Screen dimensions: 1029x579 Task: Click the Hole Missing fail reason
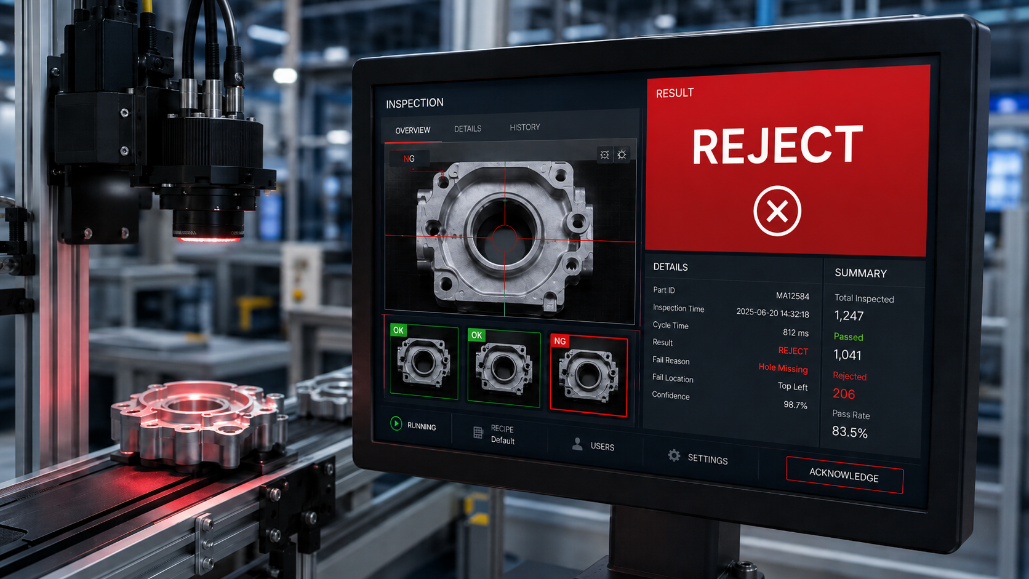tap(783, 368)
